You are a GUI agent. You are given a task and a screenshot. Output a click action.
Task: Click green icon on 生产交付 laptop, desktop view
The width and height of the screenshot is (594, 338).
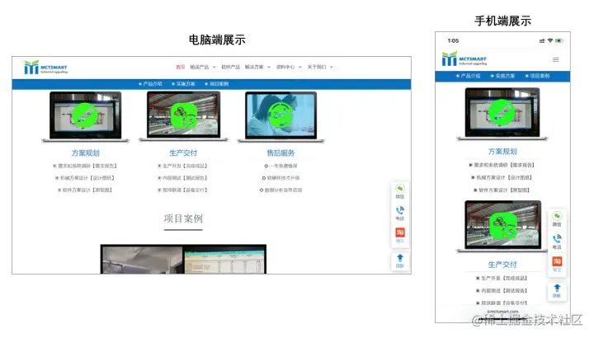[x=184, y=115]
